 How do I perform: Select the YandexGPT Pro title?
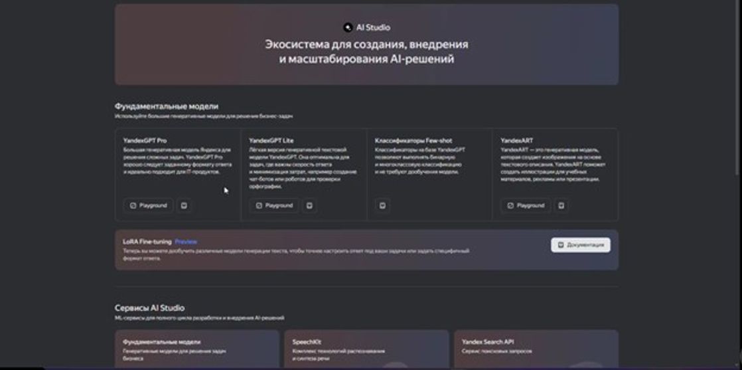(x=145, y=141)
